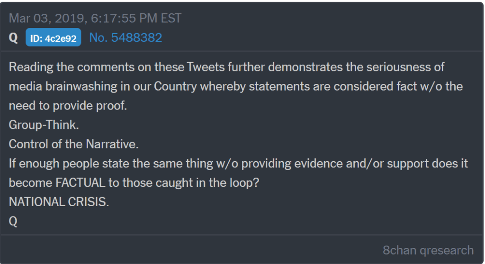Click the phrase 'seriousness of'

pos(405,67)
